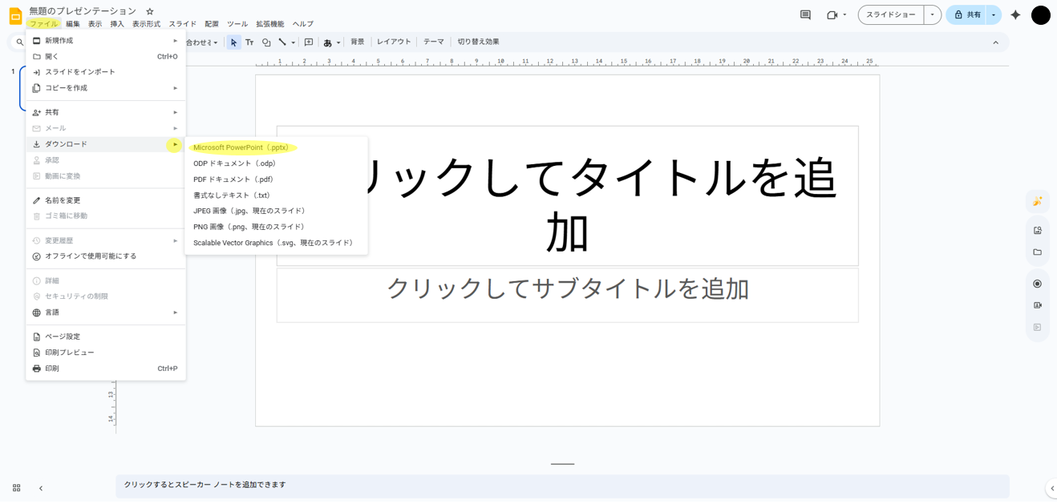Expand the 共有 button dropdown arrow
This screenshot has width=1057, height=504.
pyautogui.click(x=994, y=15)
